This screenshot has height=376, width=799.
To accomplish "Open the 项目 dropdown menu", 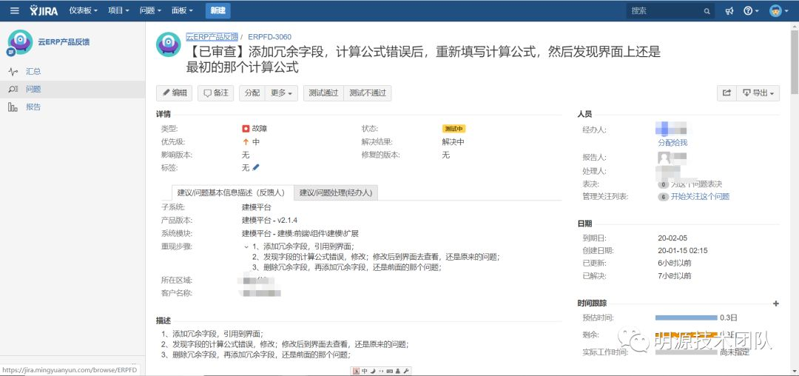I will click(x=118, y=10).
